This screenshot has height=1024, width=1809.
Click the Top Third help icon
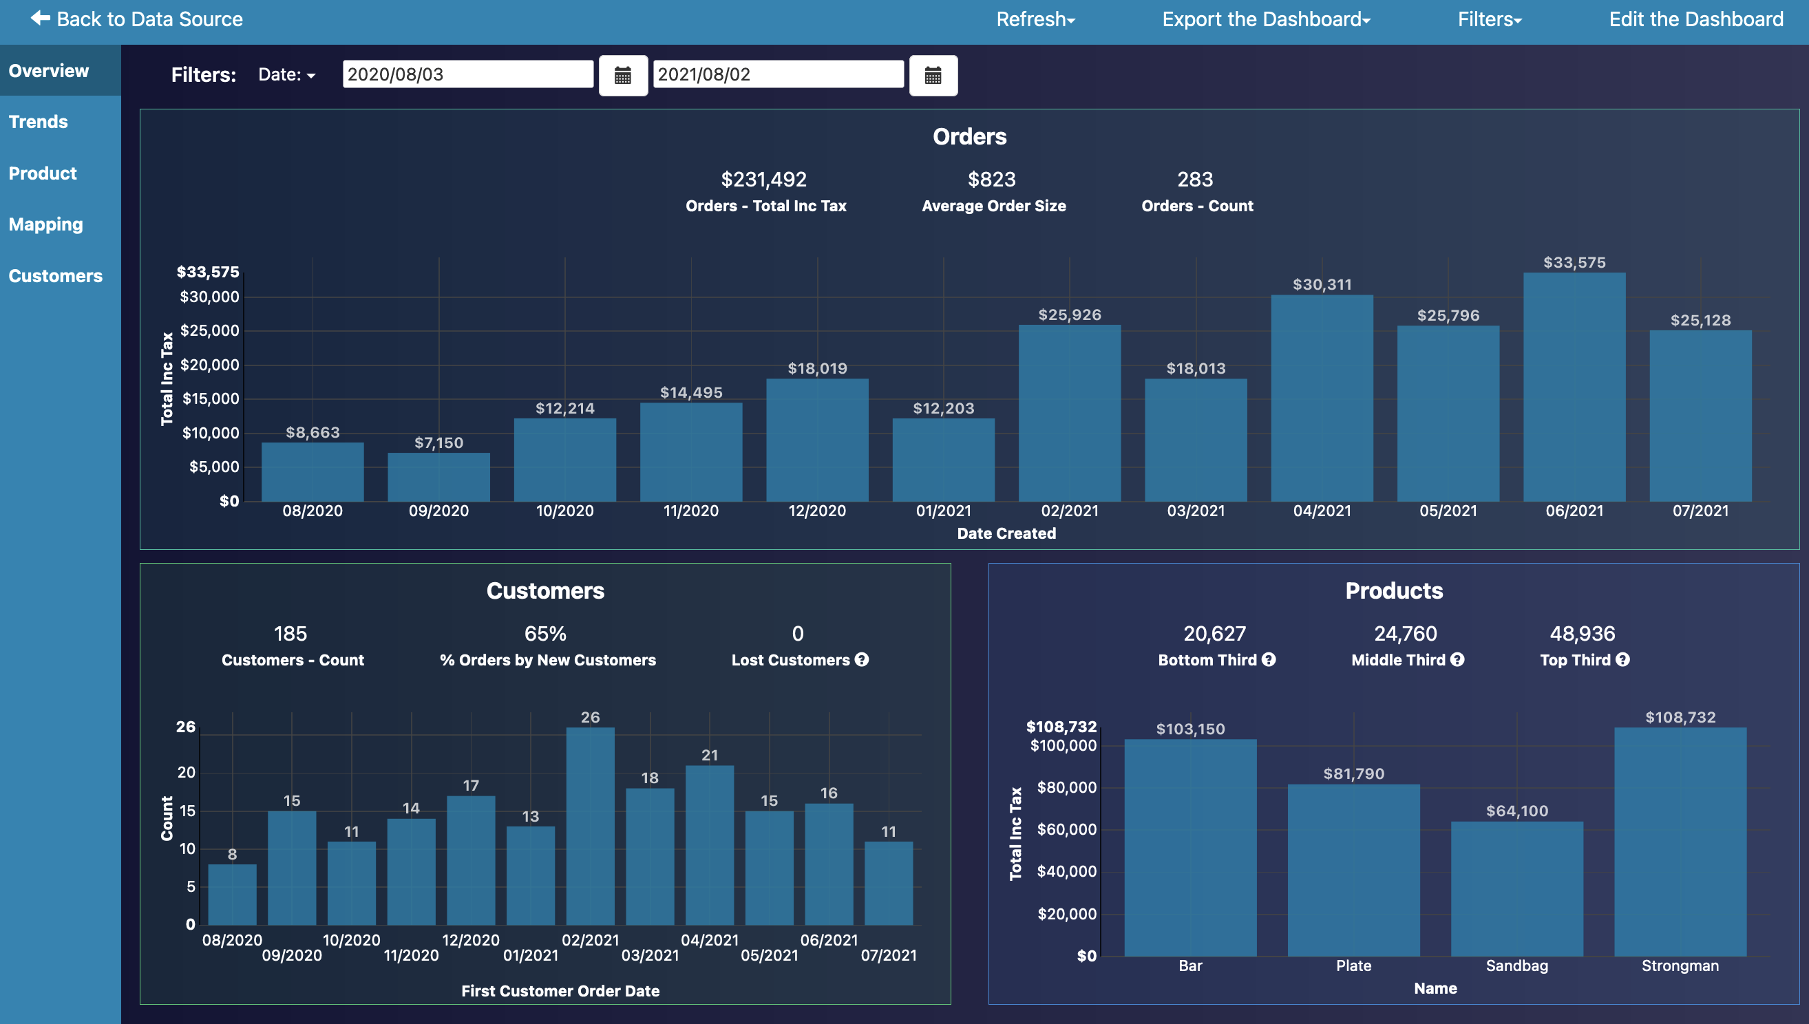pos(1622,660)
